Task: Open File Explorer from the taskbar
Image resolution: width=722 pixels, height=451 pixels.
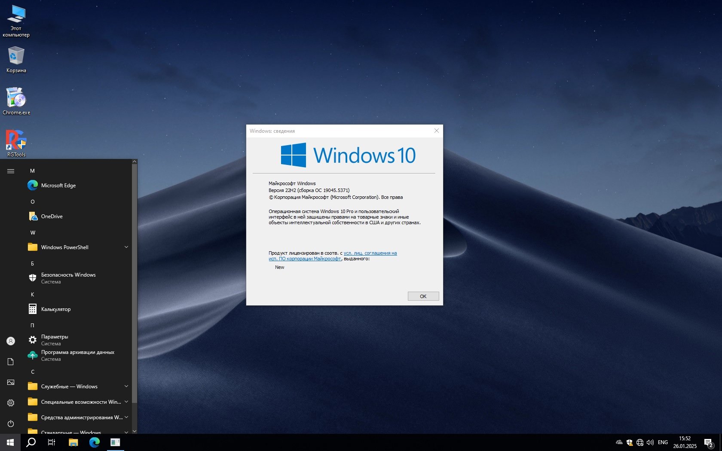Action: pos(73,442)
